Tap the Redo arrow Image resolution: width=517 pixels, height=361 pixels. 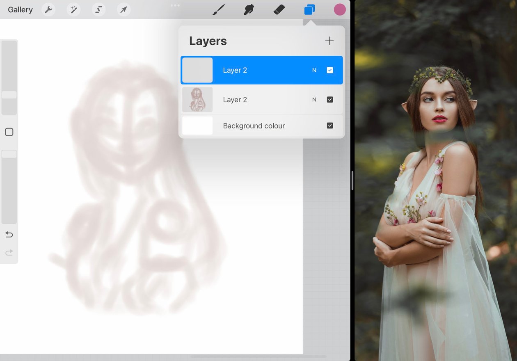[9, 252]
